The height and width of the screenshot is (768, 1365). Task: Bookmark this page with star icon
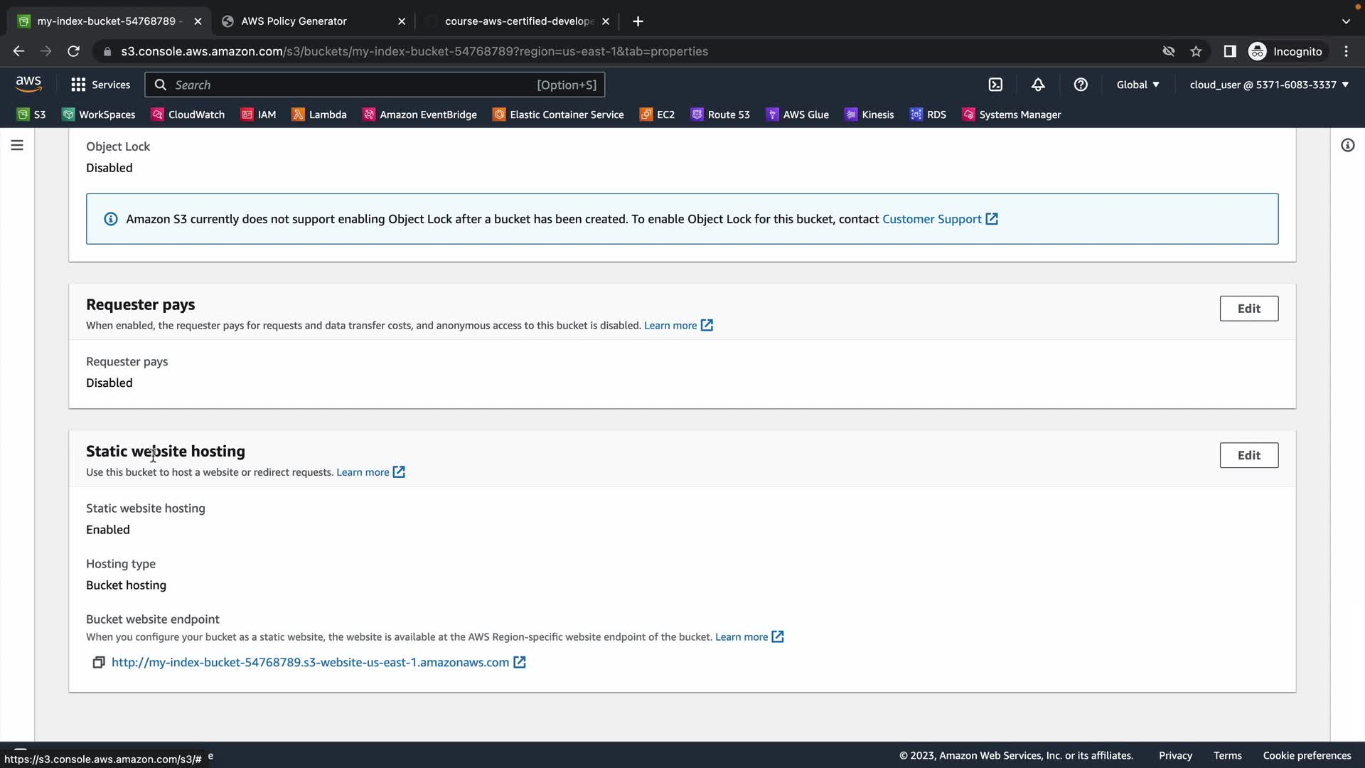(x=1196, y=51)
